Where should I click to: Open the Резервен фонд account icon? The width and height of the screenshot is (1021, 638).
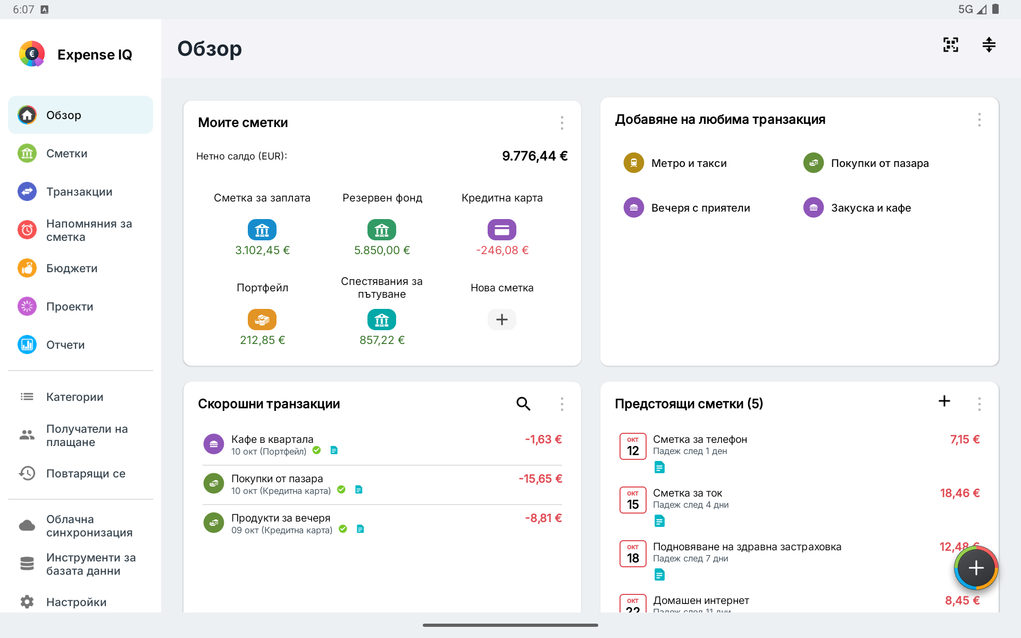click(x=382, y=230)
